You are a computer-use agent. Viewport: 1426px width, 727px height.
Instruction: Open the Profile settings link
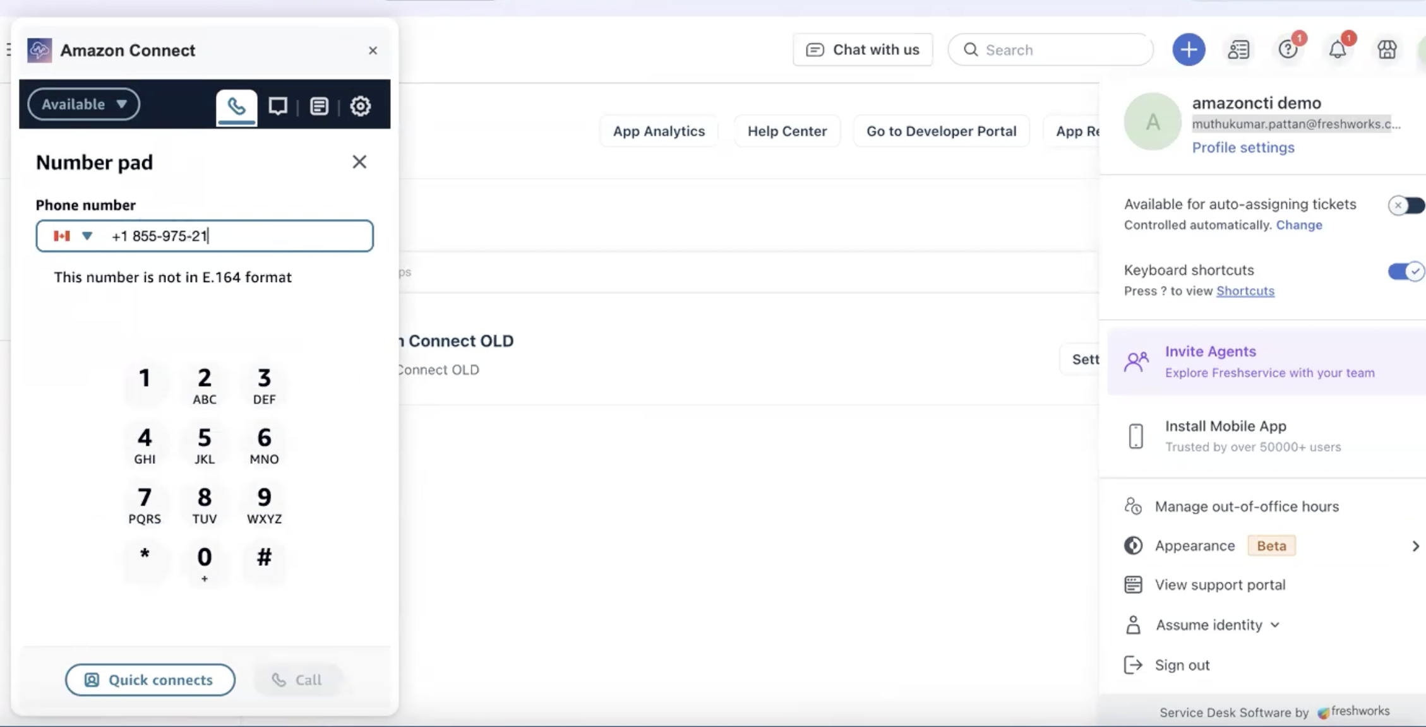pos(1243,147)
